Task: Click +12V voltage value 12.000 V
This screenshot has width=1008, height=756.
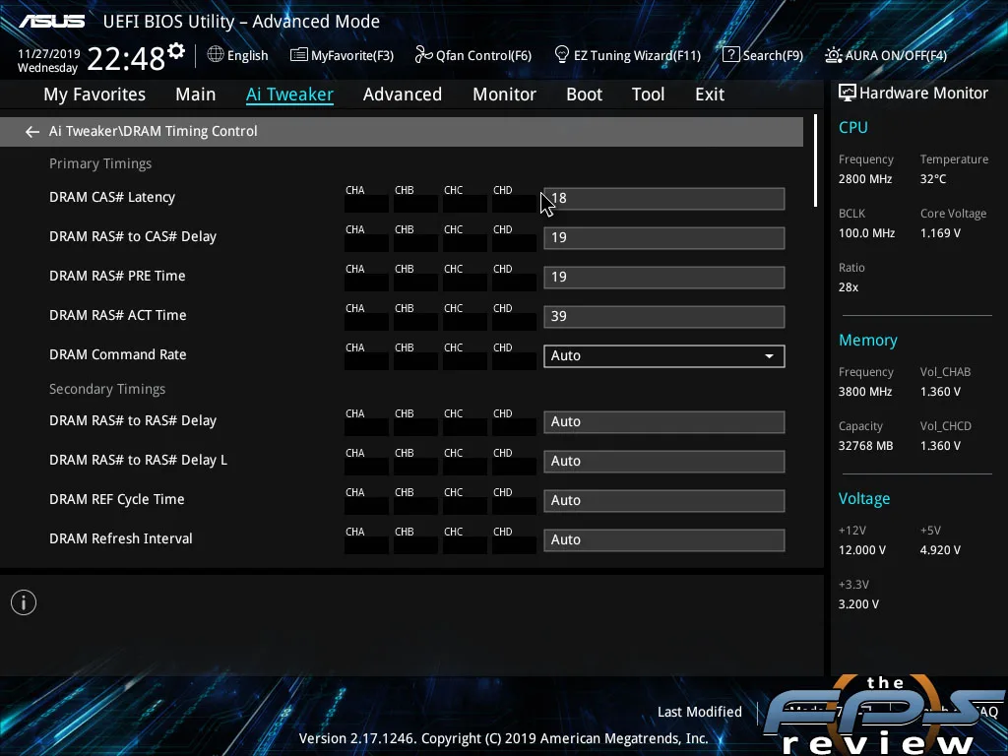Action: click(862, 550)
